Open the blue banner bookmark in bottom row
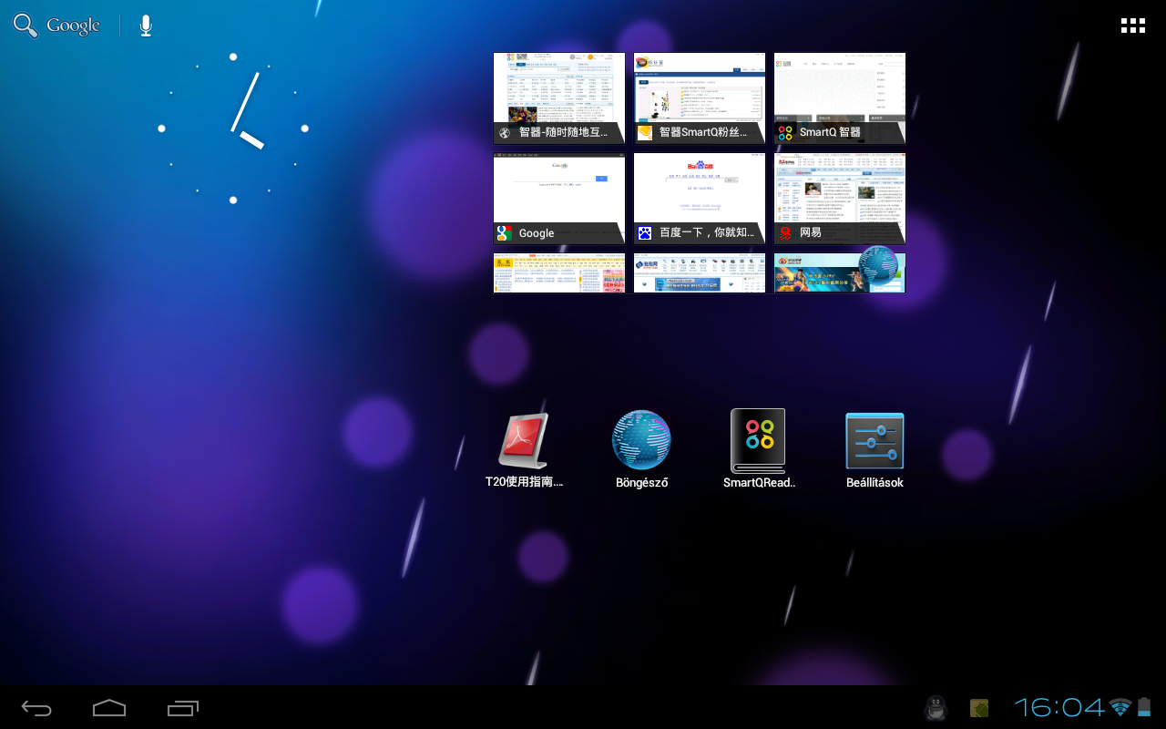Viewport: 1166px width, 729px height. click(x=700, y=273)
